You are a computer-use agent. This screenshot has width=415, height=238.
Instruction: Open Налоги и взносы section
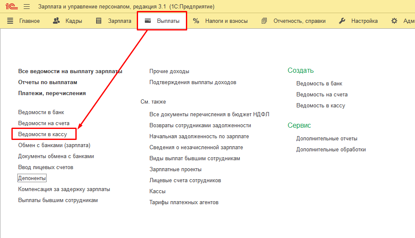(220, 21)
